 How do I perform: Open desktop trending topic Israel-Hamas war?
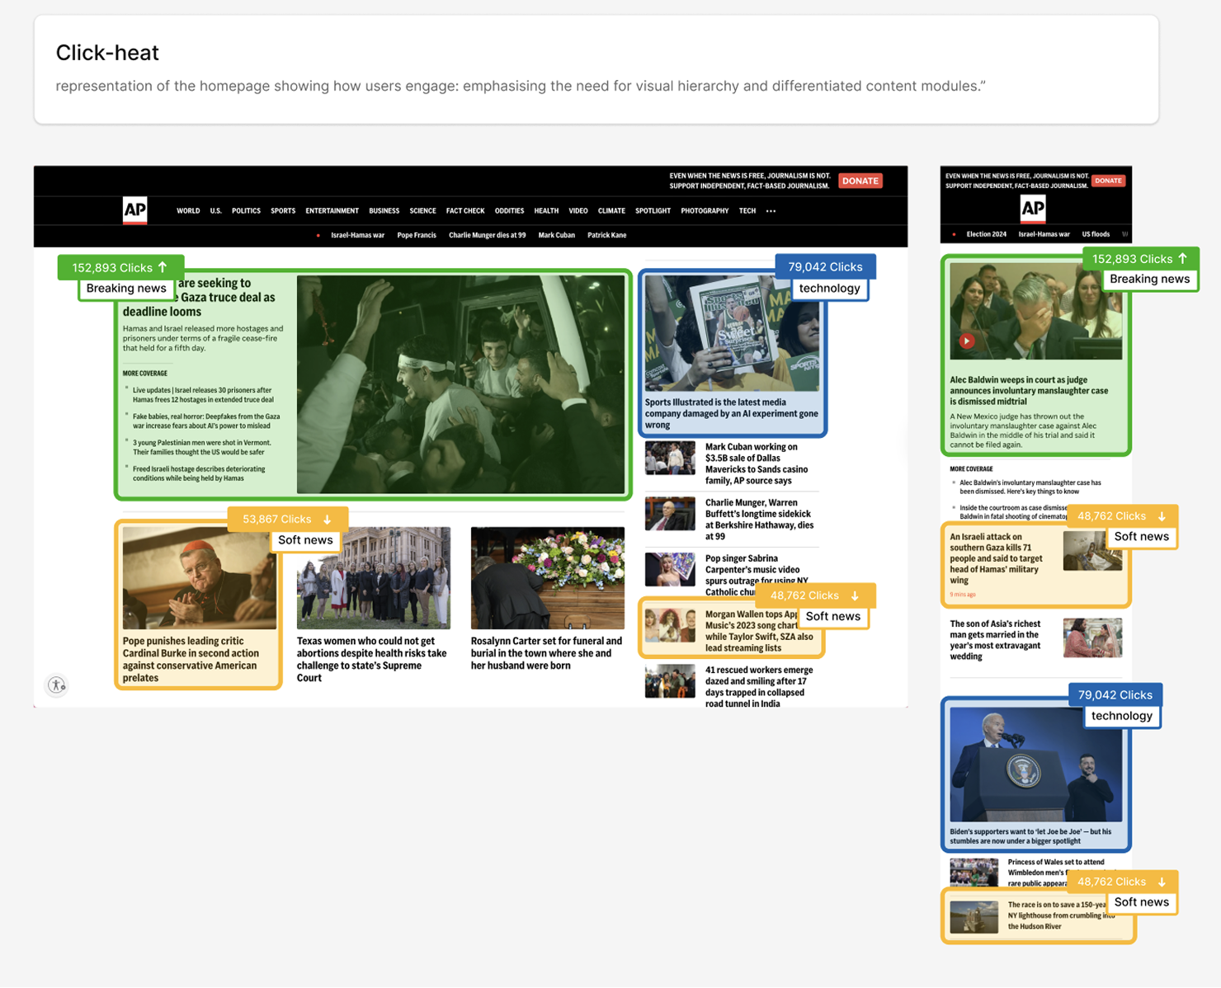[x=357, y=235]
